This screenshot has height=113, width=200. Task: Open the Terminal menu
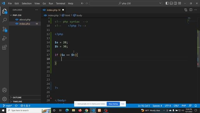tap(60, 3)
